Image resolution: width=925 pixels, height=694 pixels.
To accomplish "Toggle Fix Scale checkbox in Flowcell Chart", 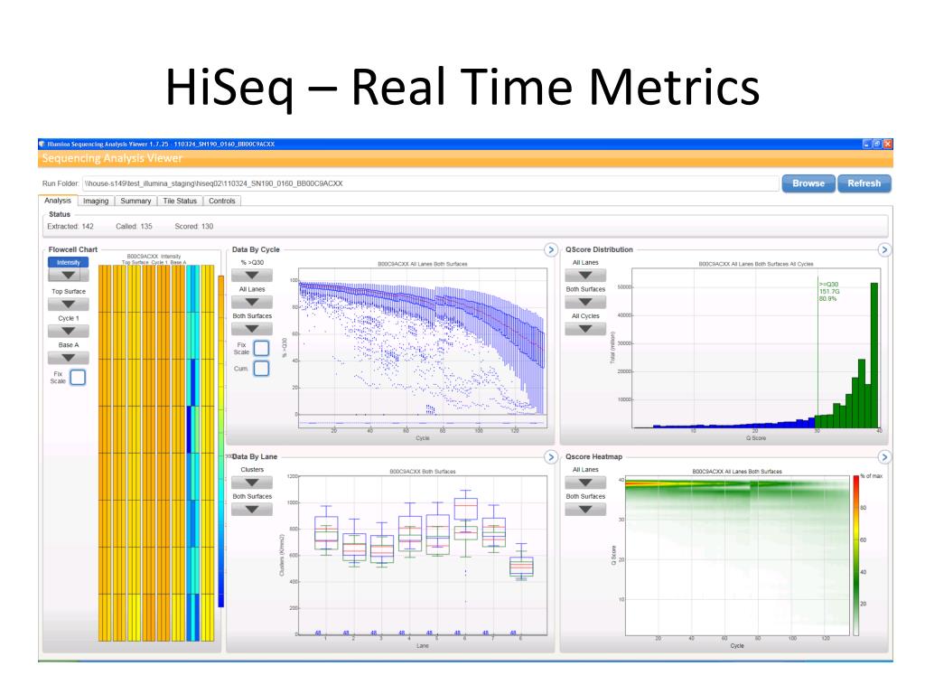I will coord(78,377).
